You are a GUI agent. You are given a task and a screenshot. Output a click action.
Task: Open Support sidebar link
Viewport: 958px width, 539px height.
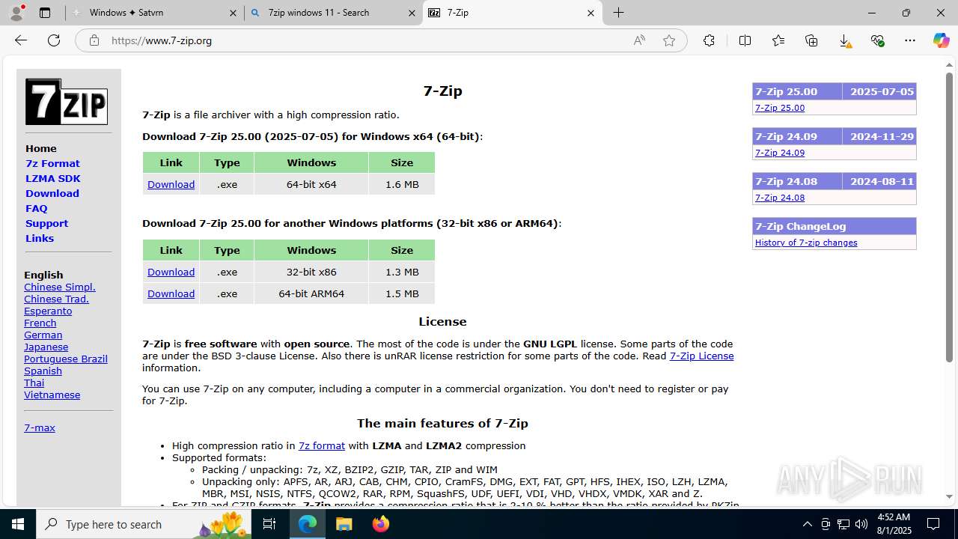(46, 223)
